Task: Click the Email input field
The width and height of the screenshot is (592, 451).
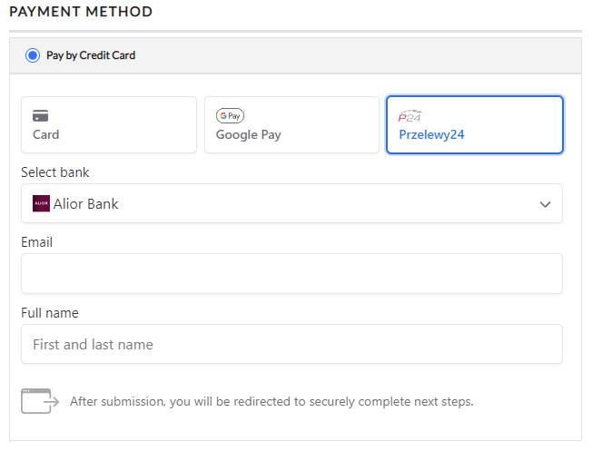Action: pyautogui.click(x=291, y=273)
